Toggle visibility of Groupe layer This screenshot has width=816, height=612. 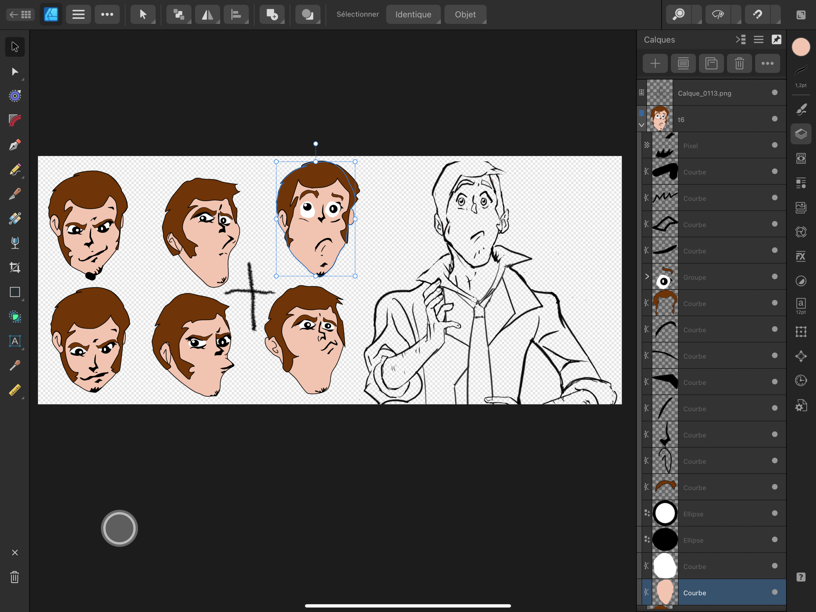pos(774,277)
